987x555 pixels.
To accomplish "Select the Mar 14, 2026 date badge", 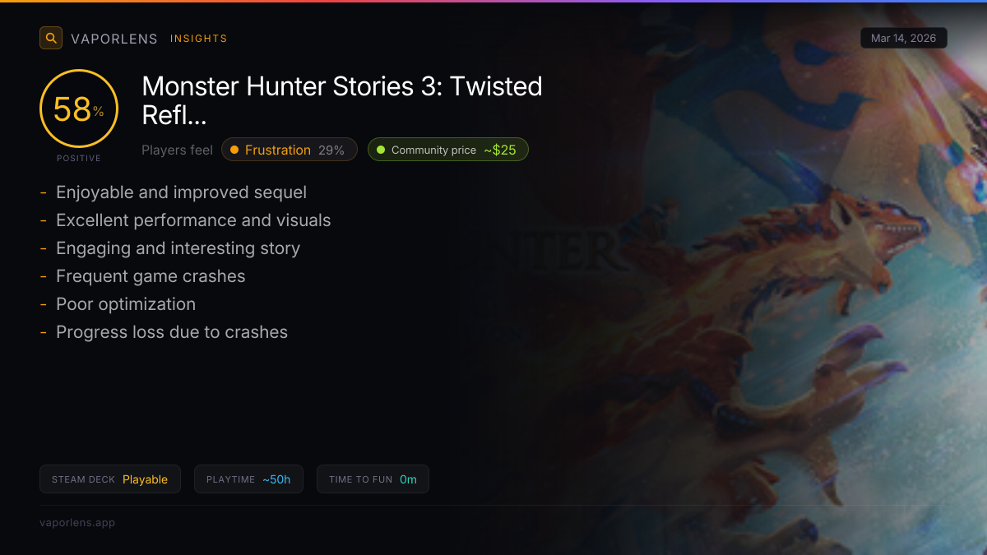I will pos(904,39).
